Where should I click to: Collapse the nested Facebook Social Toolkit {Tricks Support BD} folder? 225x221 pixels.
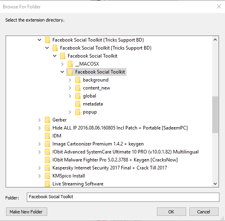tap(47, 48)
